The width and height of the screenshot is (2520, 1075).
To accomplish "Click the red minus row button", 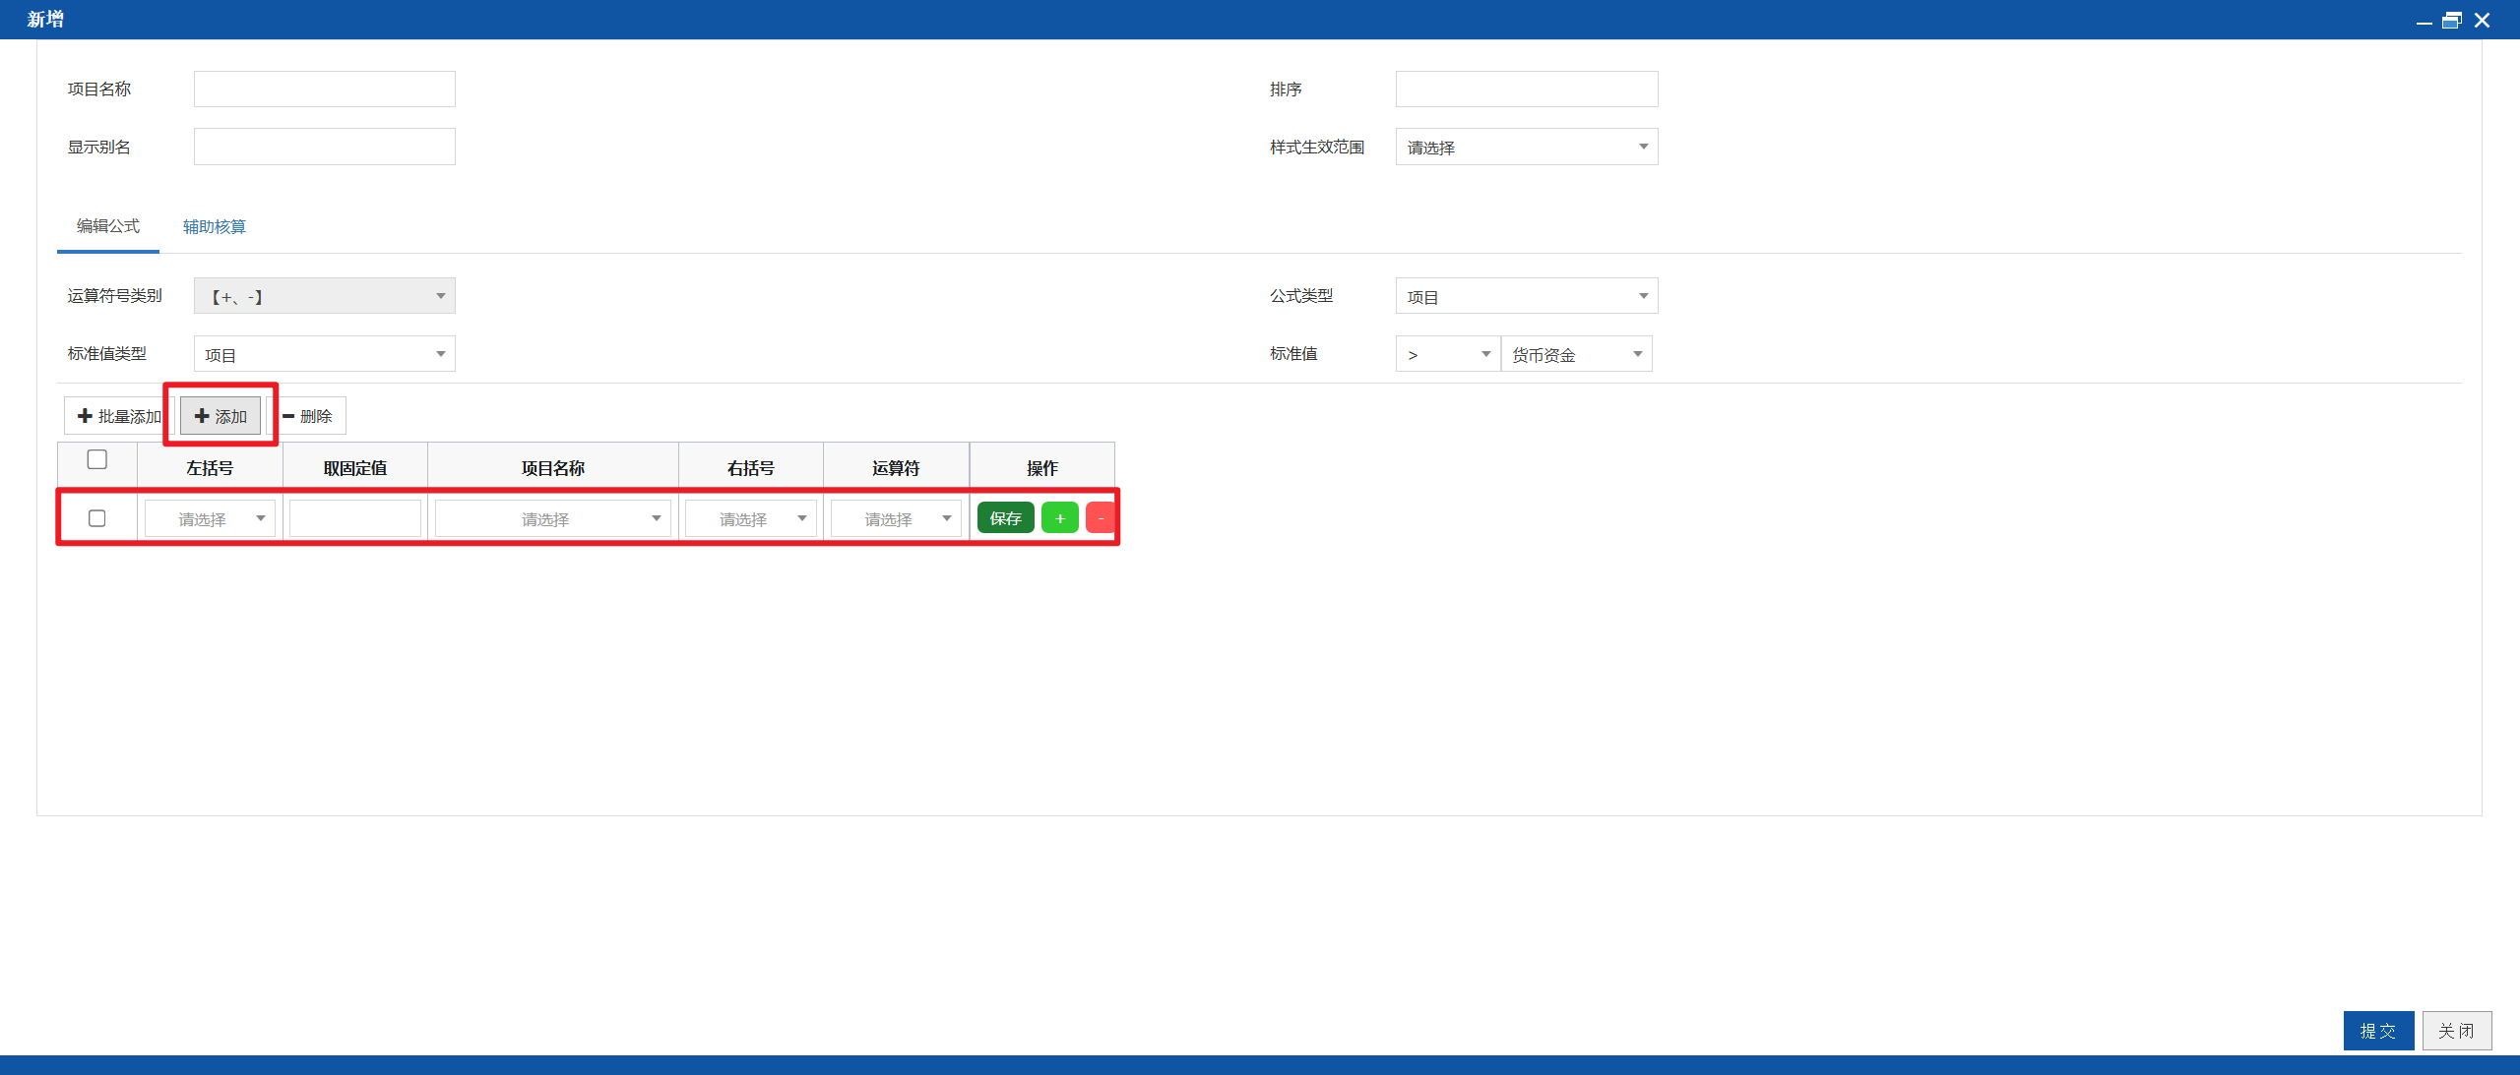I will coord(1100,518).
